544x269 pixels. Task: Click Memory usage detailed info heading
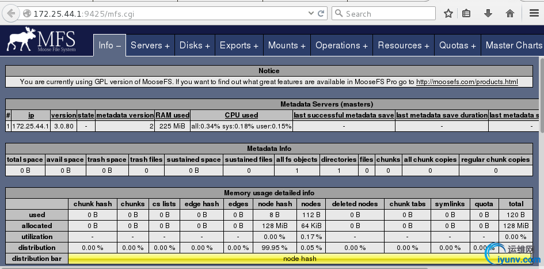(269, 193)
